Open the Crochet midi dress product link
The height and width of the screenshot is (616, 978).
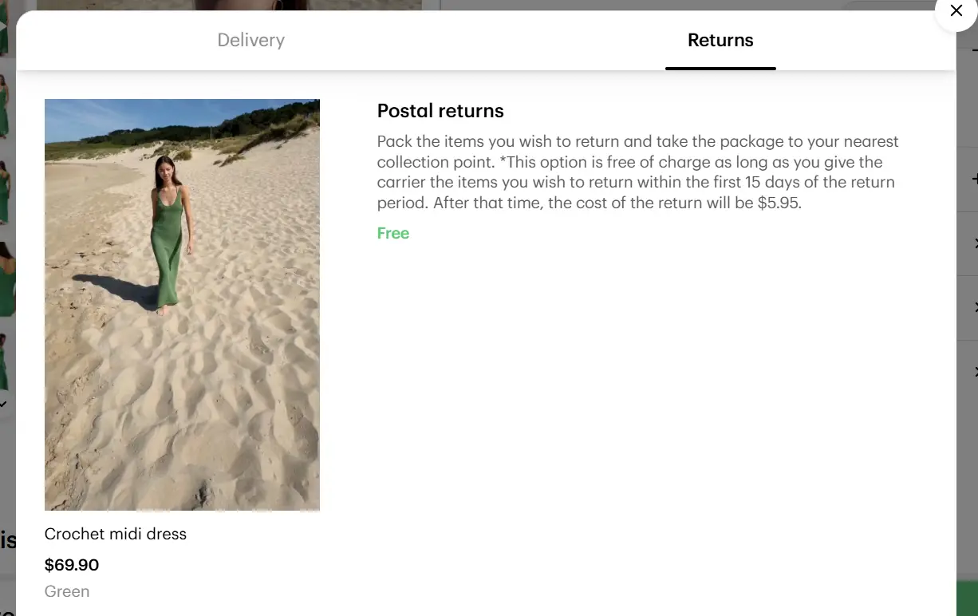point(115,534)
